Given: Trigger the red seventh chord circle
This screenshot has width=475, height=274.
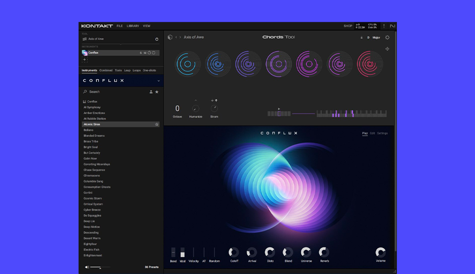Looking at the screenshot, I should pos(369,64).
